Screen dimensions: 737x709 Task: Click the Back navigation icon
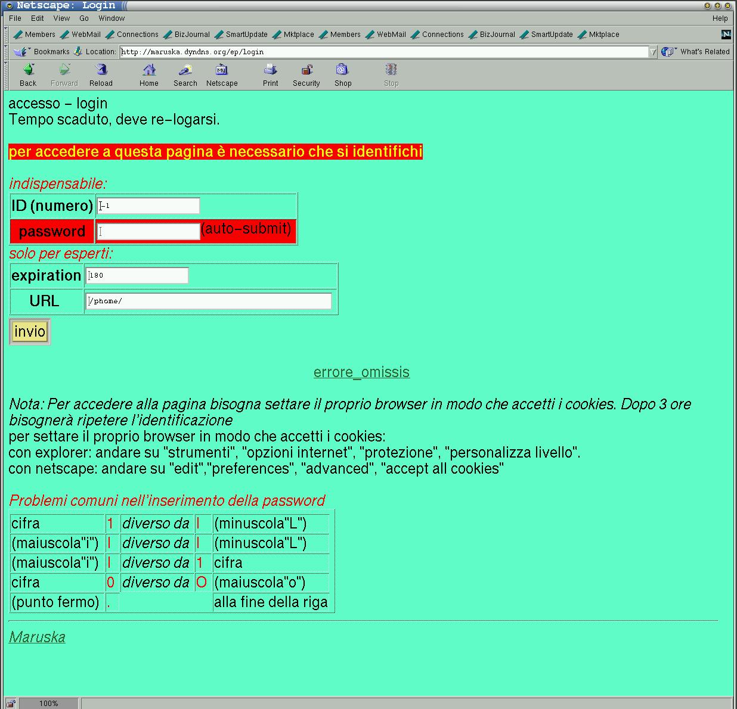(28, 70)
